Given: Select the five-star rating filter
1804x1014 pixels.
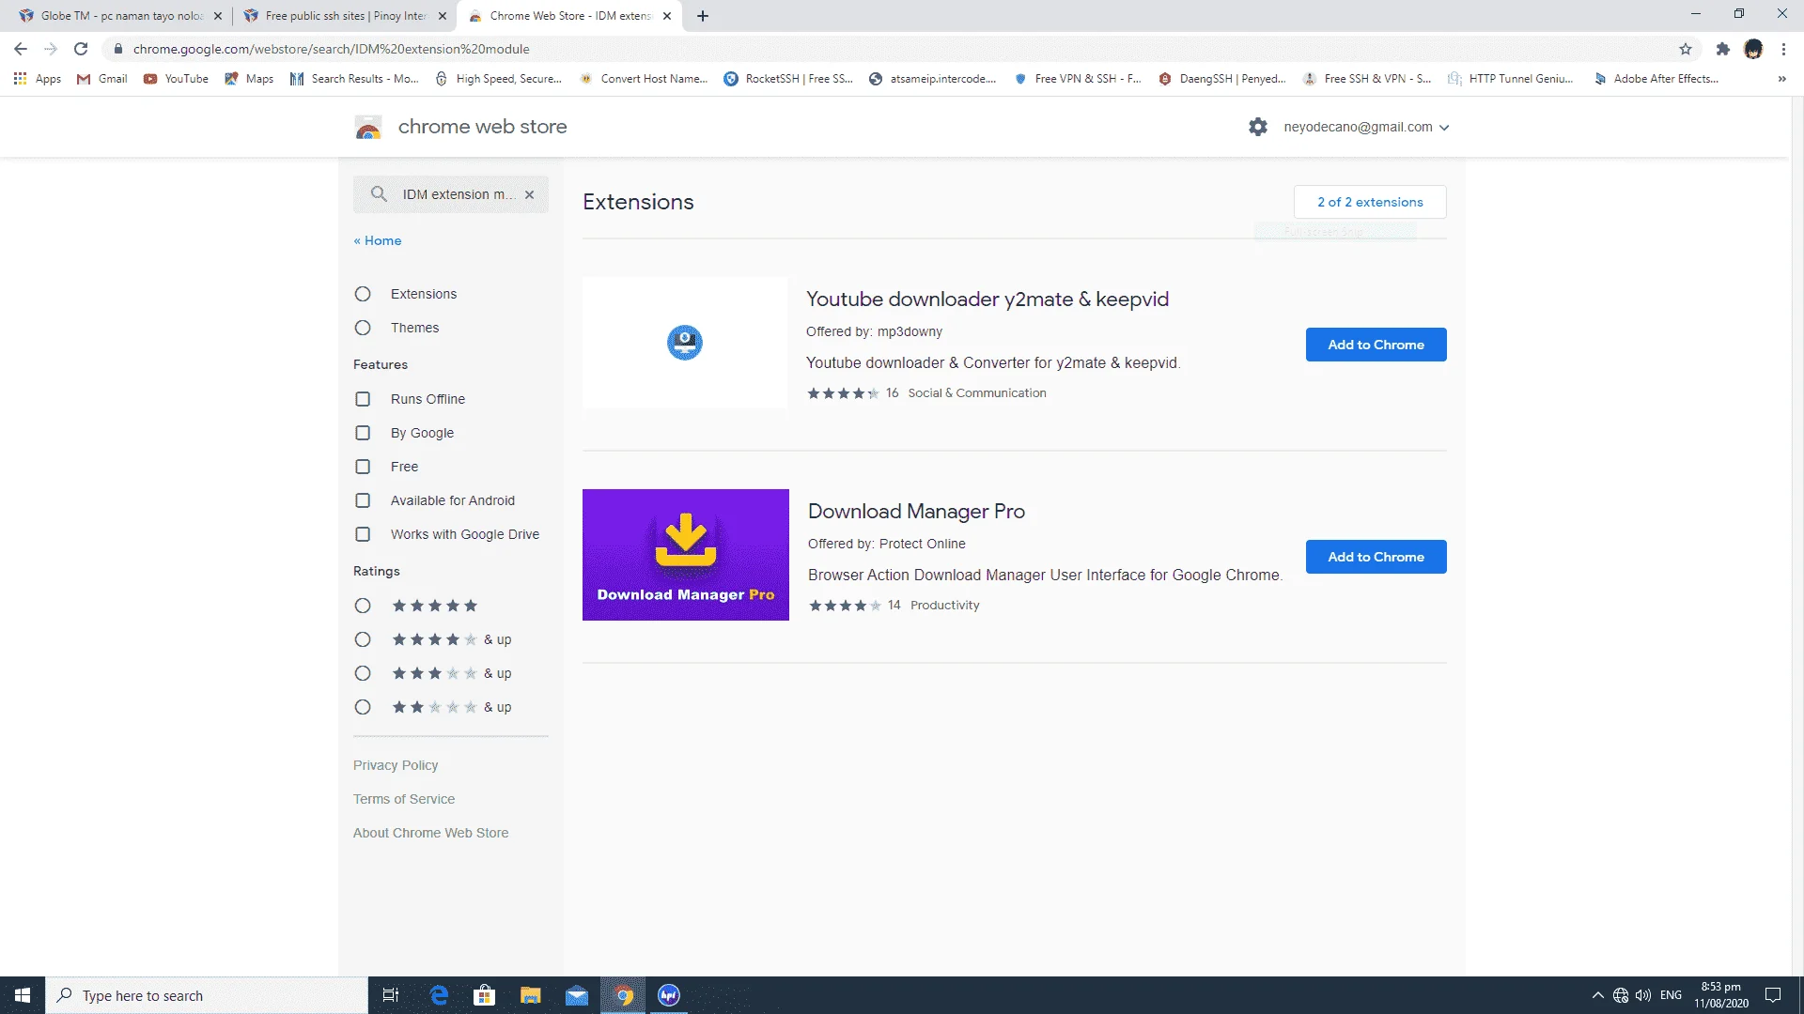Looking at the screenshot, I should tap(363, 606).
